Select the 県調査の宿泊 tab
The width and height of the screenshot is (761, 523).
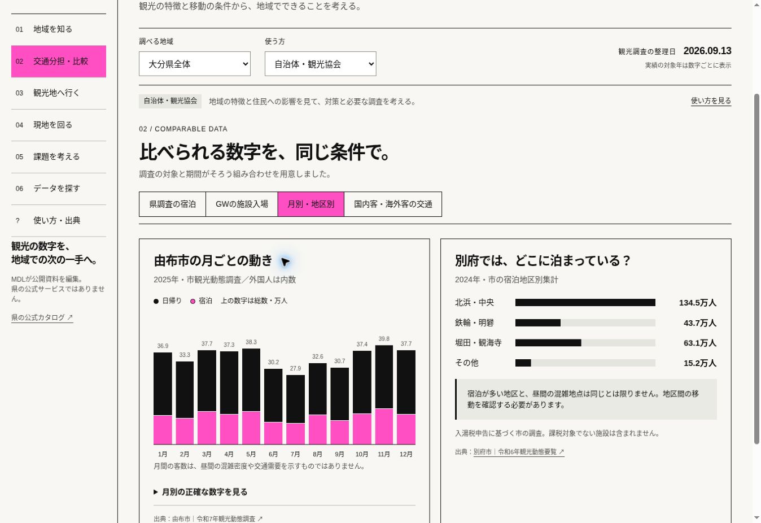coord(172,204)
